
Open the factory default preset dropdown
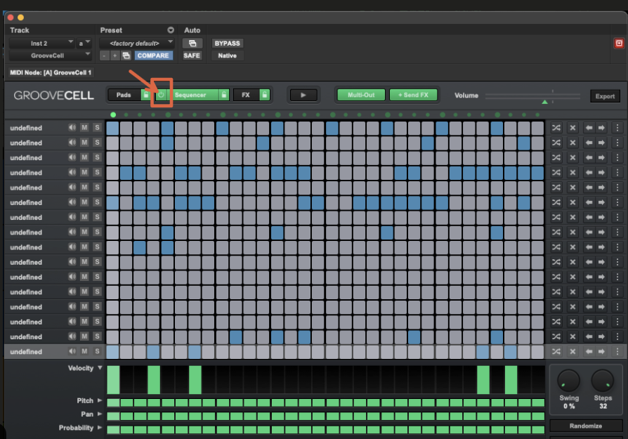(137, 43)
